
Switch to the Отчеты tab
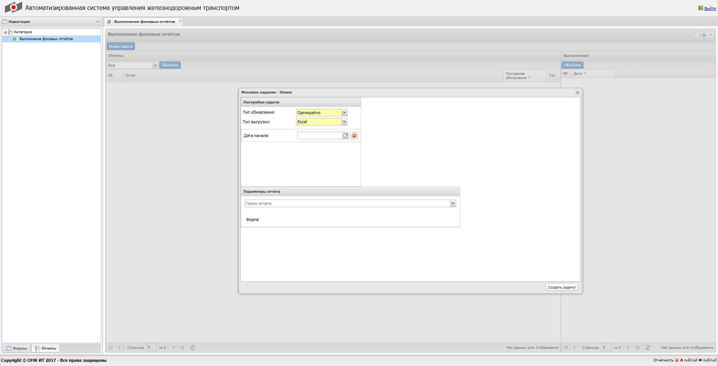click(x=46, y=348)
